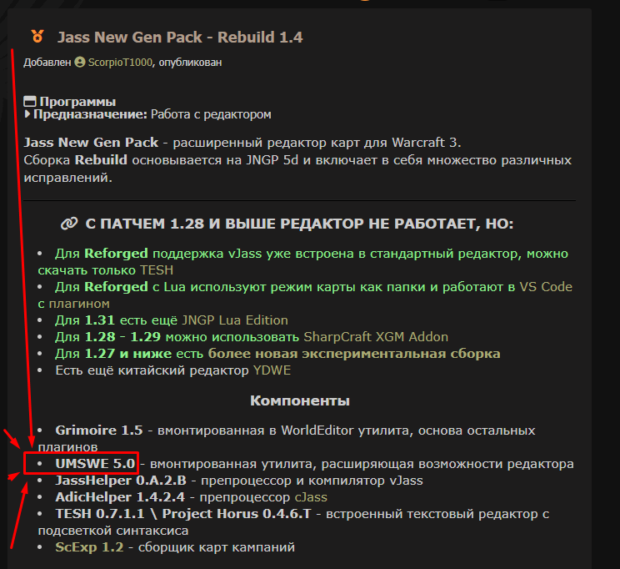Open the cJass preprocessor link
This screenshot has width=620, height=569.
311,497
